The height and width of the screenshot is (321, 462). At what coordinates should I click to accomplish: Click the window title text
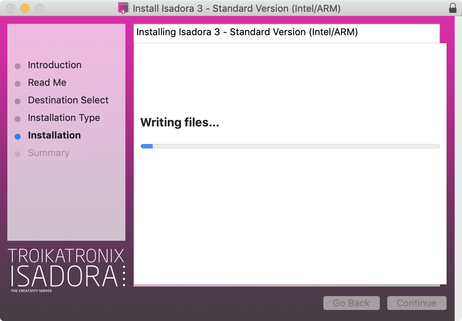236,8
